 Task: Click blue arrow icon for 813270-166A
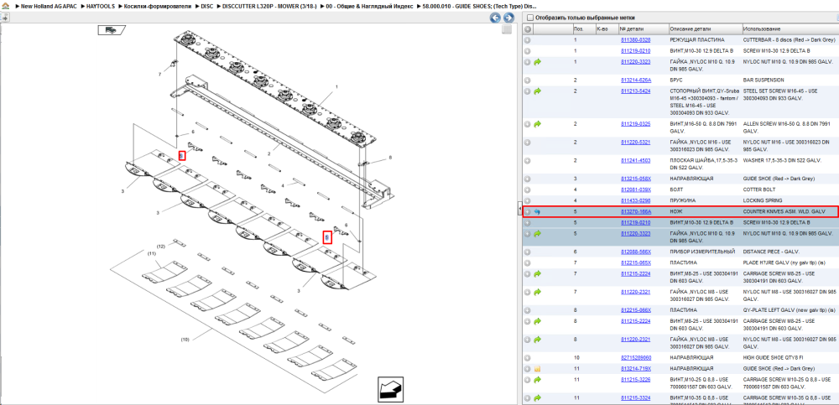coord(538,212)
